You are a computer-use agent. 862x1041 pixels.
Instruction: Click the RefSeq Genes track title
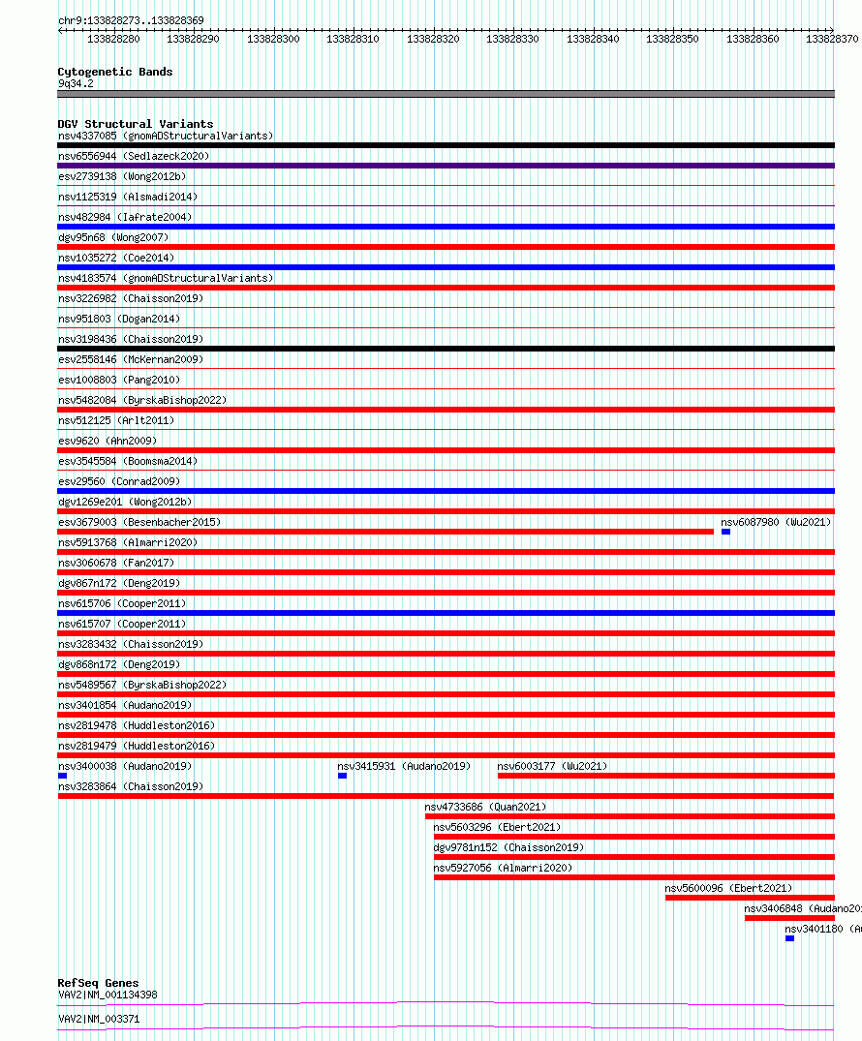pos(98,983)
